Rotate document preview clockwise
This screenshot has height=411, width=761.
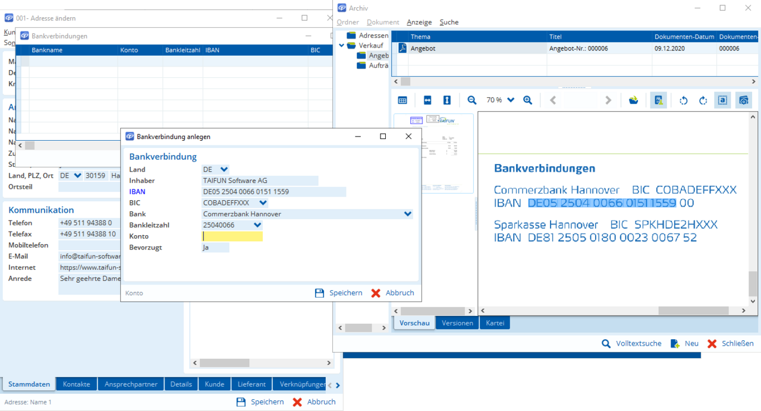[x=703, y=100]
